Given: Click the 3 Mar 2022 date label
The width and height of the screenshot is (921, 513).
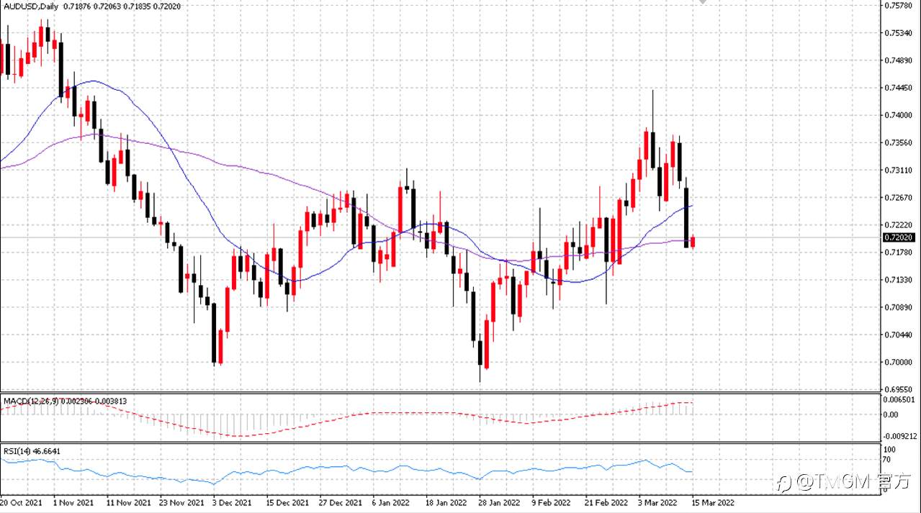Looking at the screenshot, I should 658,503.
